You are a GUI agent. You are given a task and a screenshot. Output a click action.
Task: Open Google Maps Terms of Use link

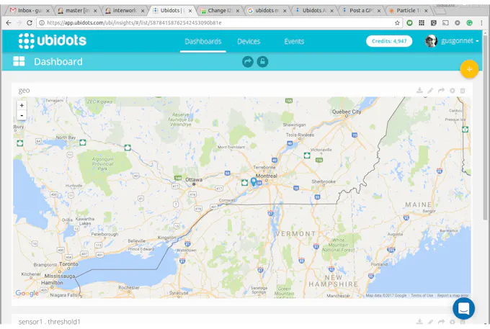(x=422, y=295)
